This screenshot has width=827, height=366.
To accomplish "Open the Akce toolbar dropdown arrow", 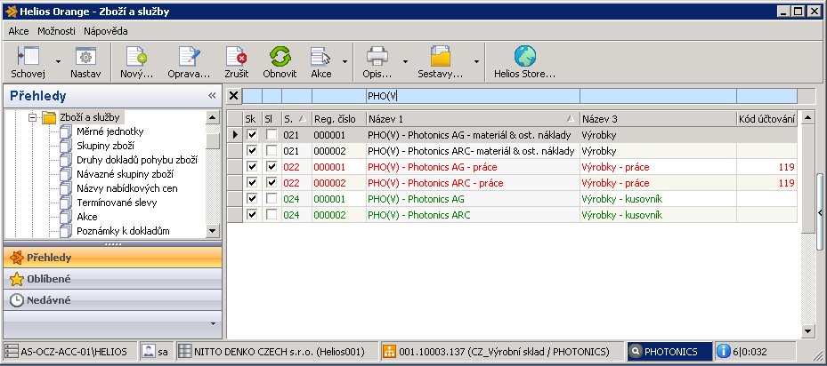I will coord(345,61).
